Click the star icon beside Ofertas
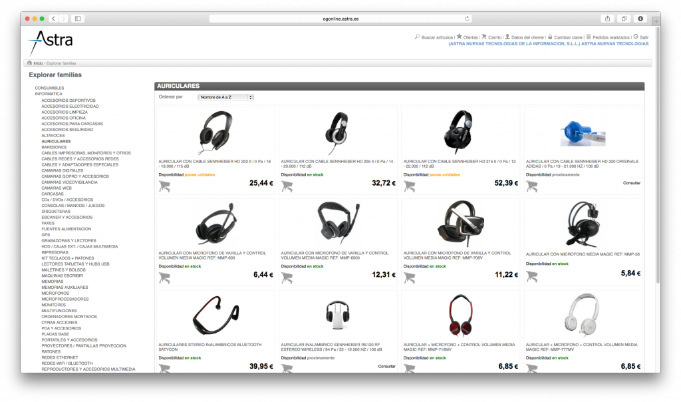The height and width of the screenshot is (402, 681). click(459, 37)
